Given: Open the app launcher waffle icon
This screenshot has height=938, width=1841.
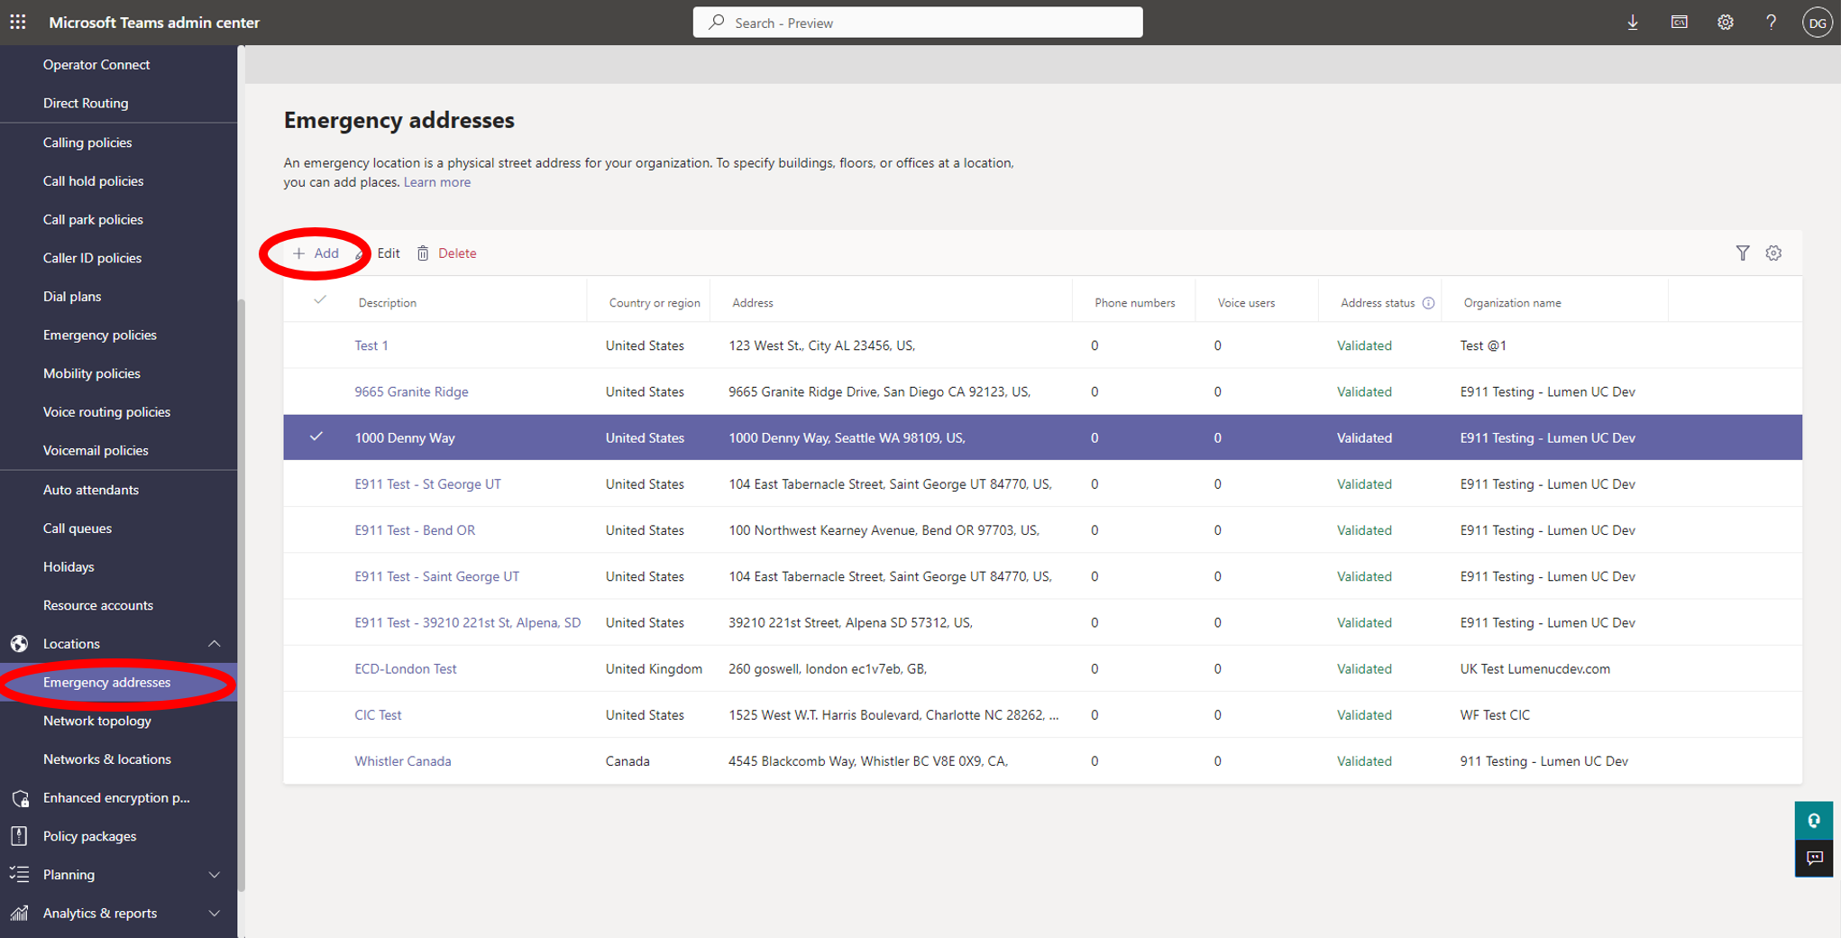Looking at the screenshot, I should pyautogui.click(x=18, y=23).
